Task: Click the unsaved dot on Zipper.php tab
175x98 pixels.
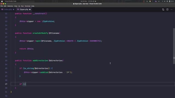Action: 30,10
